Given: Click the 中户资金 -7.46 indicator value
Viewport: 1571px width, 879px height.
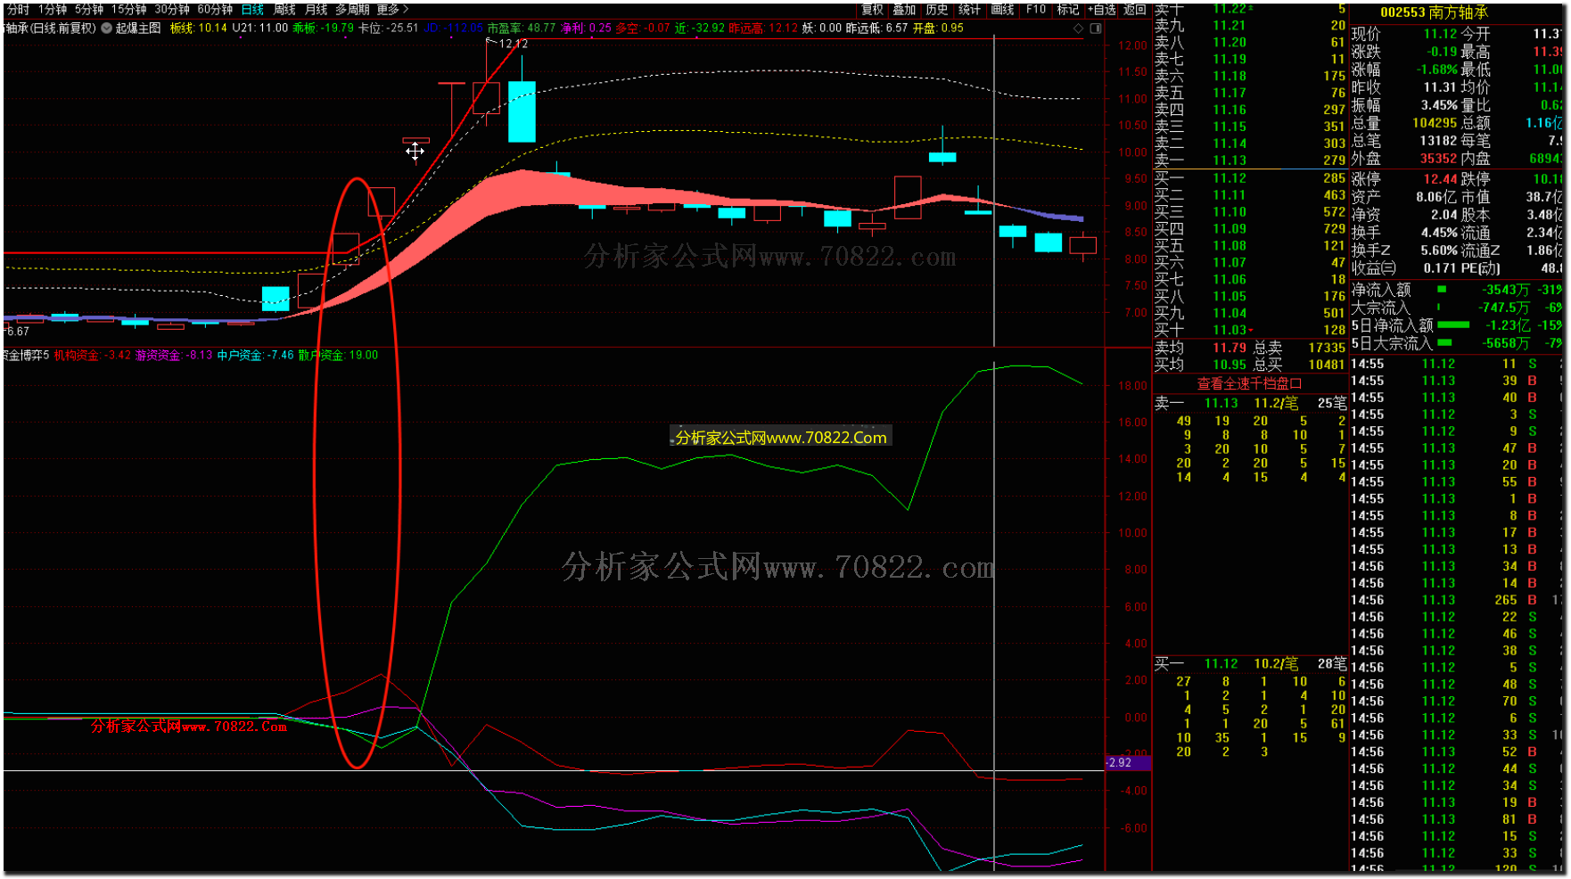Looking at the screenshot, I should (x=255, y=355).
